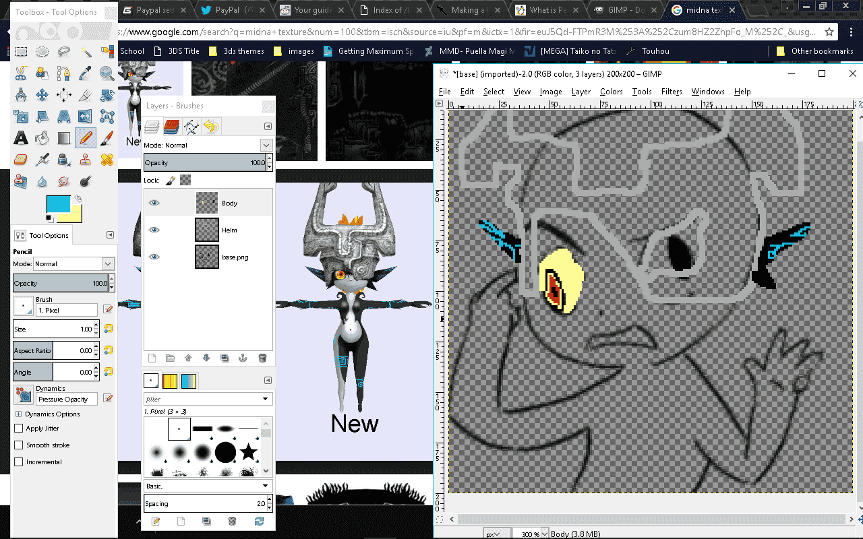Open Basic brush tag dropdown
This screenshot has height=539, width=863.
coord(208,486)
